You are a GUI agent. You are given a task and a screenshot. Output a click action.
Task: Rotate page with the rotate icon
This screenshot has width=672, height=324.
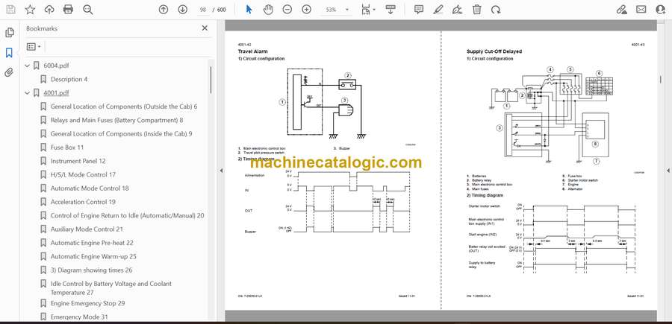(496, 10)
